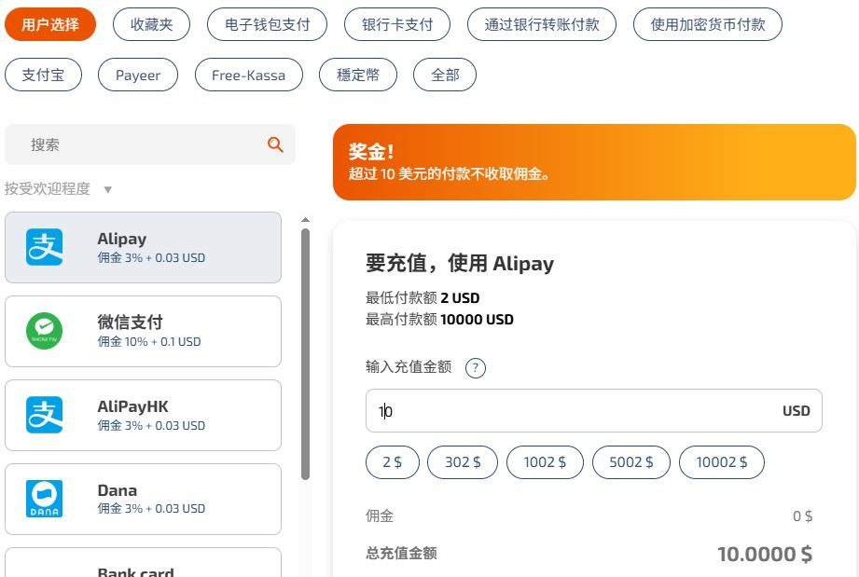Open the help question mark icon
Viewport: 859px width, 577px height.
[475, 368]
